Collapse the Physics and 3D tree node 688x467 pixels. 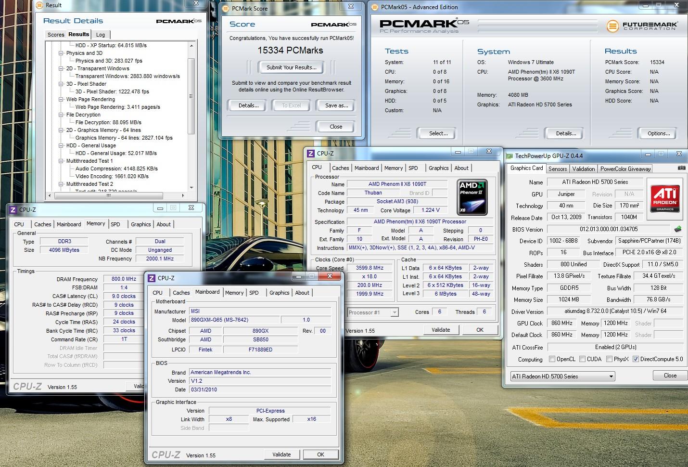[61, 53]
